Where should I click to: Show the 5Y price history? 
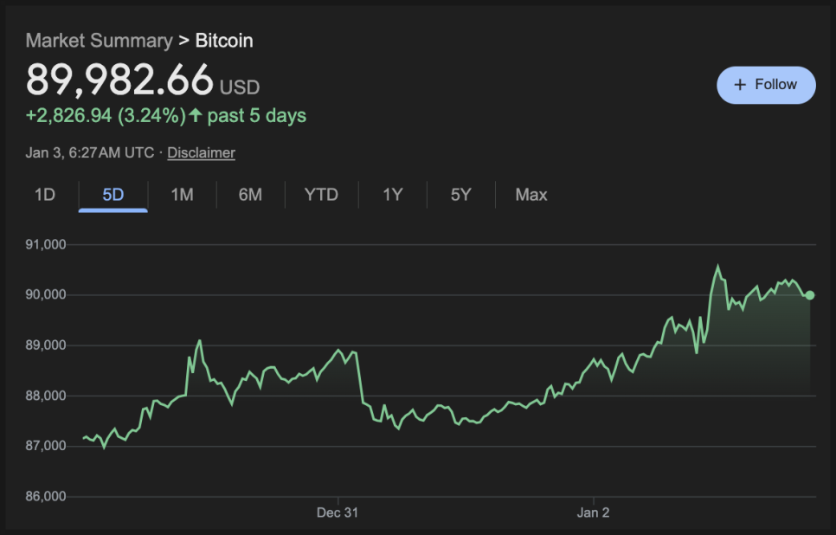[460, 195]
